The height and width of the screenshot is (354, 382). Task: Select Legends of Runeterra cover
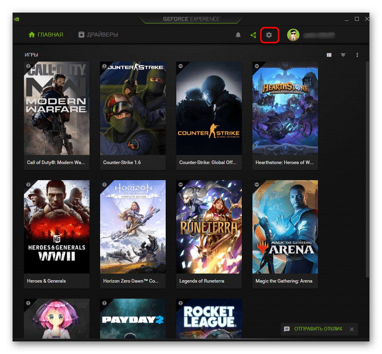pyautogui.click(x=209, y=228)
